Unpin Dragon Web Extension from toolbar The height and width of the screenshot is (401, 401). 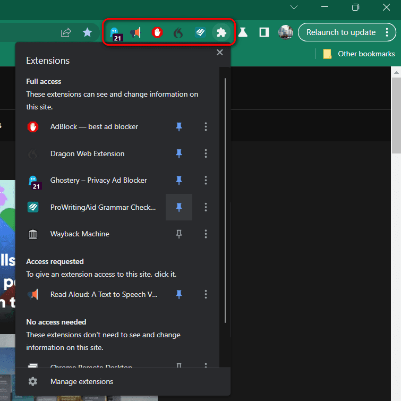point(179,153)
